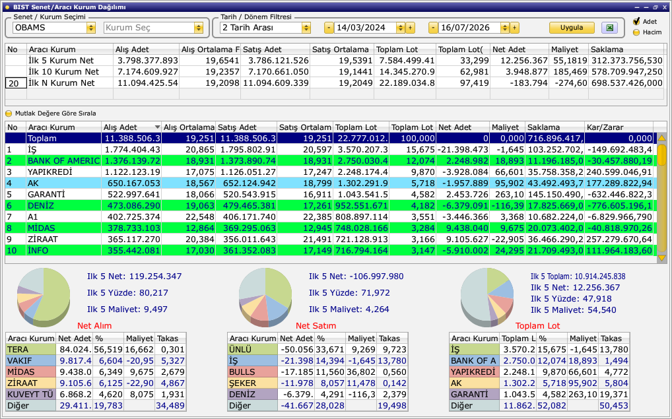Click the Ilk 5 Toplam: 10.914.245.838 label
The image size is (672, 419).
(578, 276)
